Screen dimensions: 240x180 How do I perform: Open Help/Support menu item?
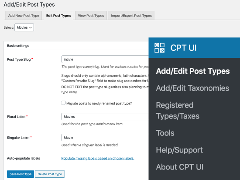179,150
